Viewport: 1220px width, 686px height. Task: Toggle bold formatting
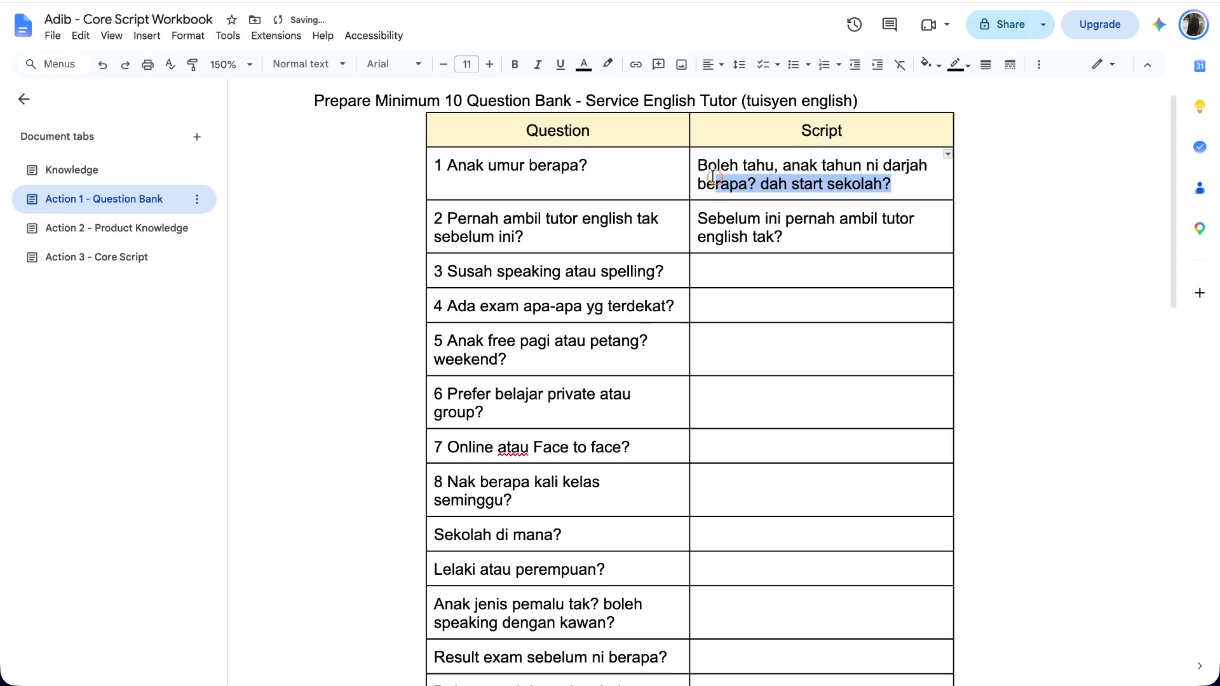(515, 64)
